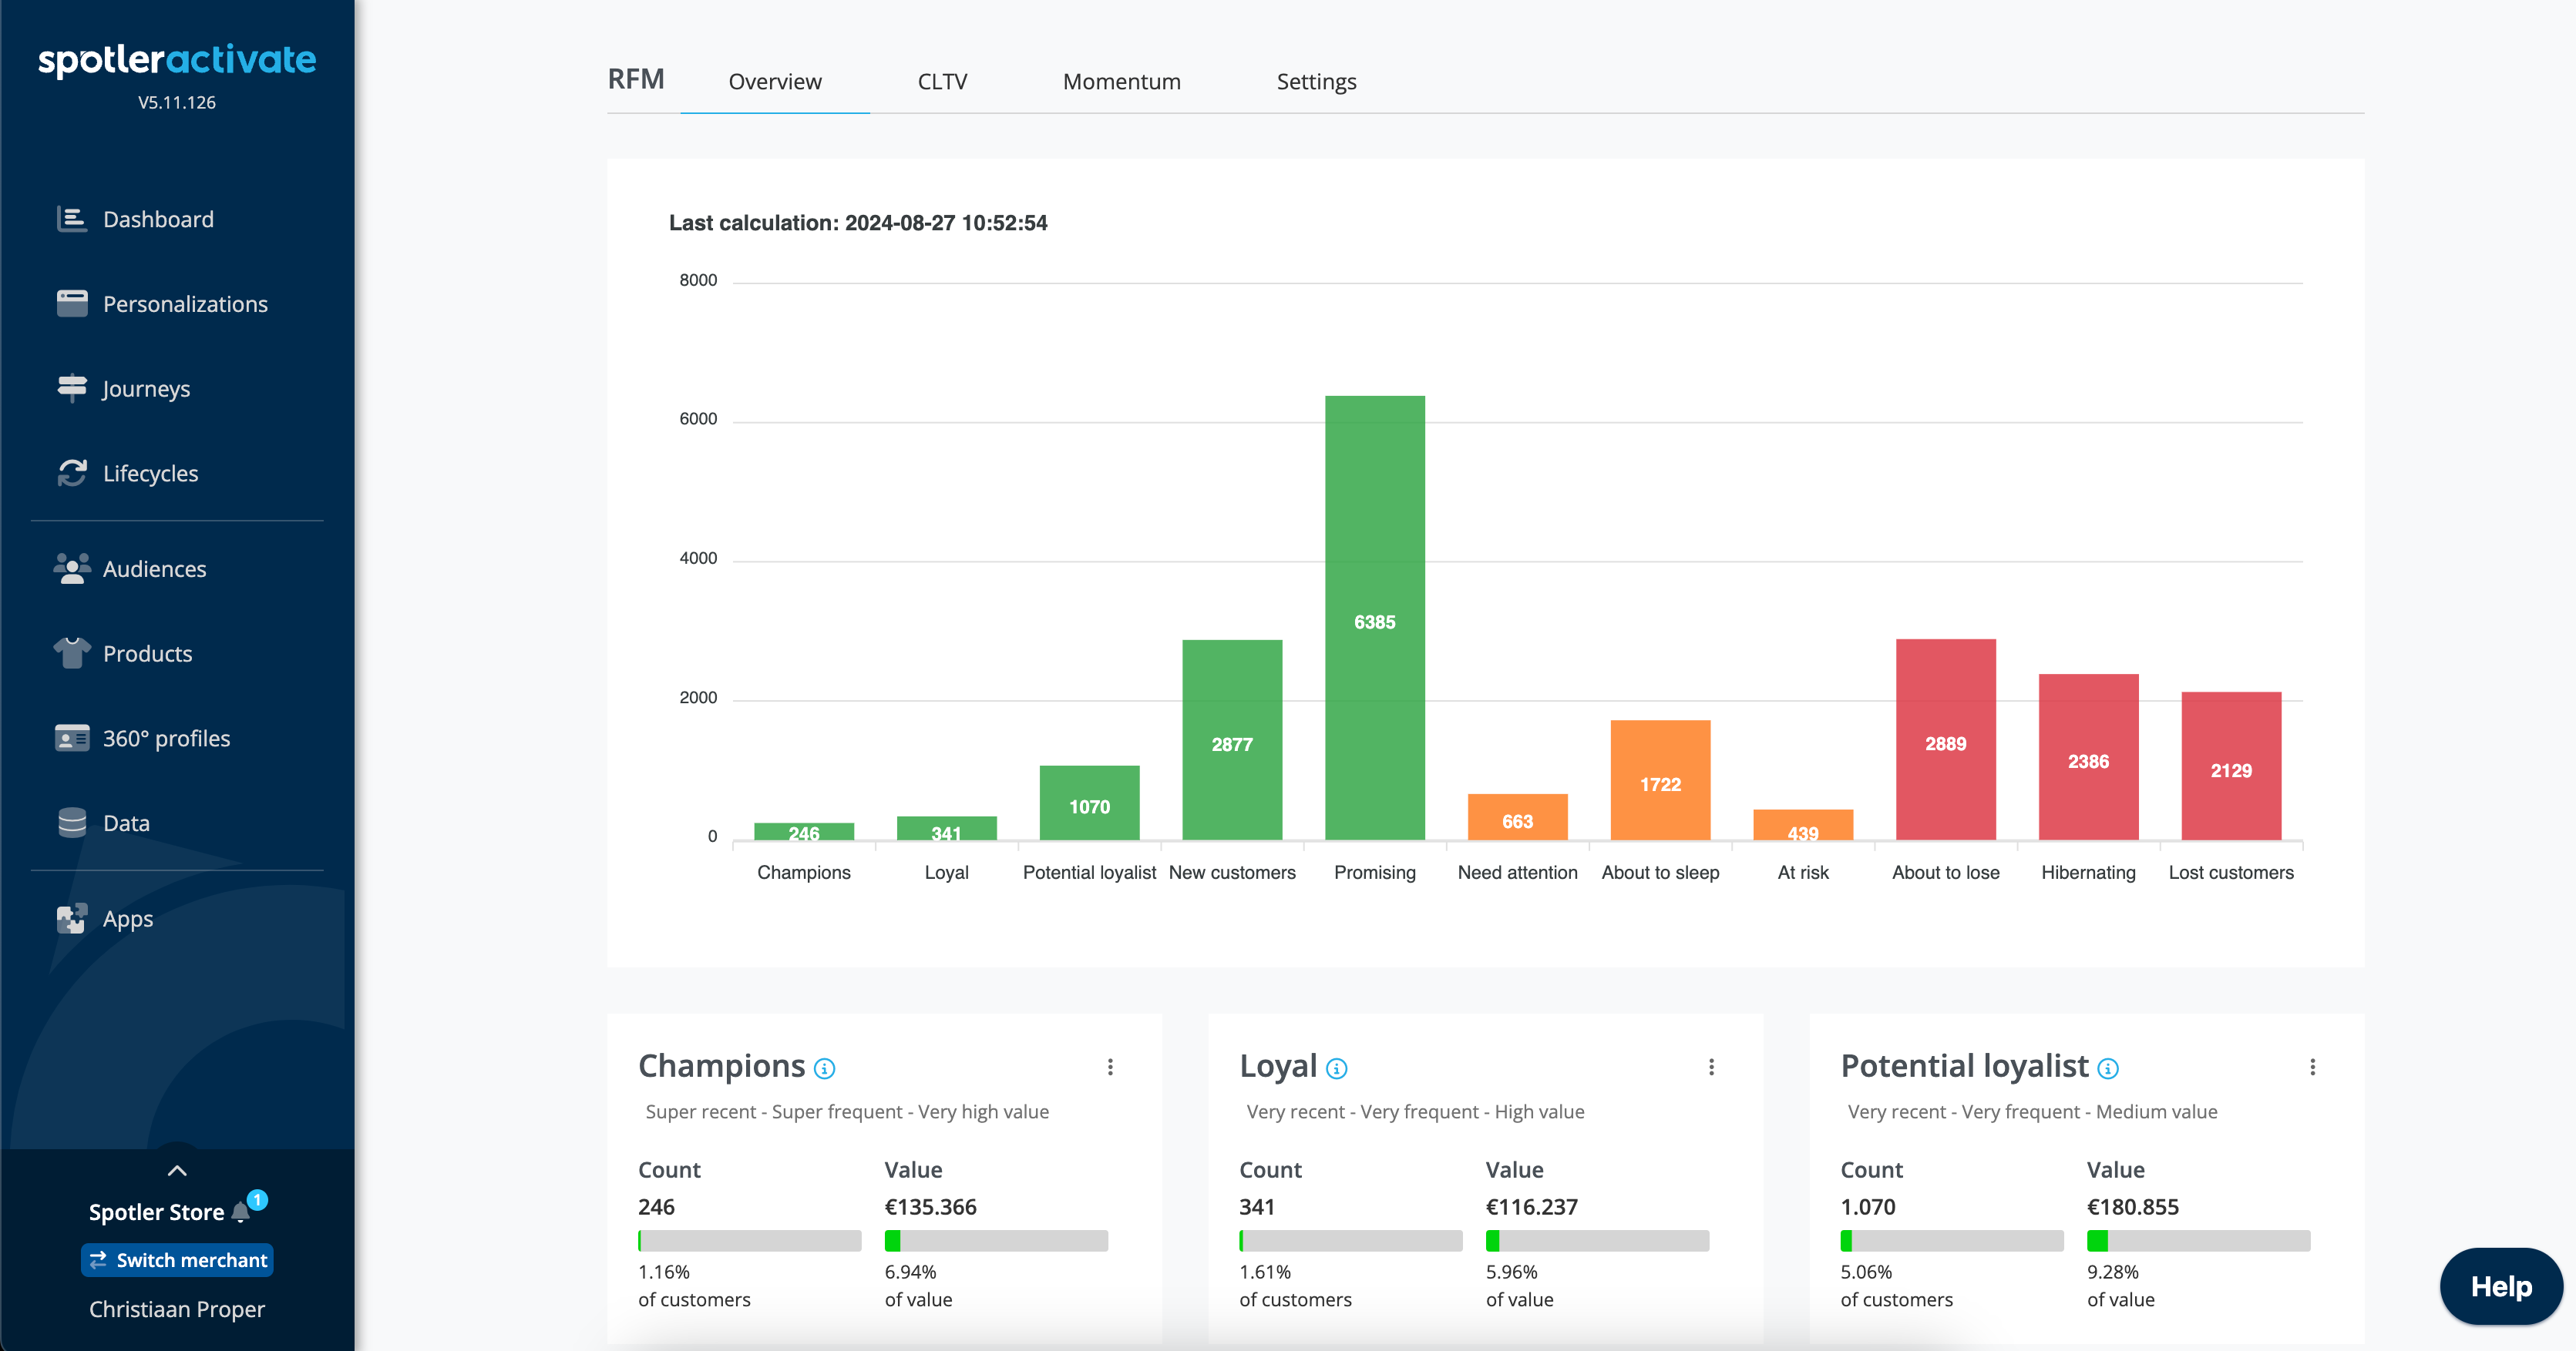Screen dimensions: 2576x1351
Task: Click the Loyal value progress bar
Action: pos(1597,1241)
